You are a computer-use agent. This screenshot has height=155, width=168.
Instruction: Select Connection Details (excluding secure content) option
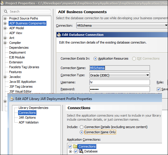coord(81,127)
